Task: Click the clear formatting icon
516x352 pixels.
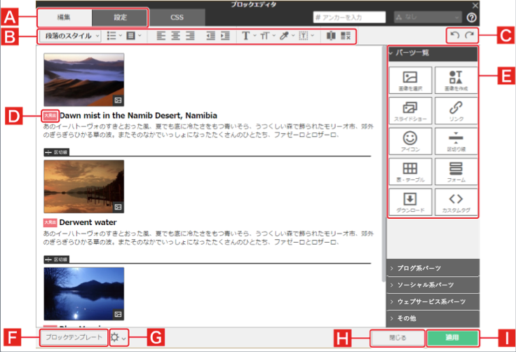Action: pyautogui.click(x=346, y=36)
